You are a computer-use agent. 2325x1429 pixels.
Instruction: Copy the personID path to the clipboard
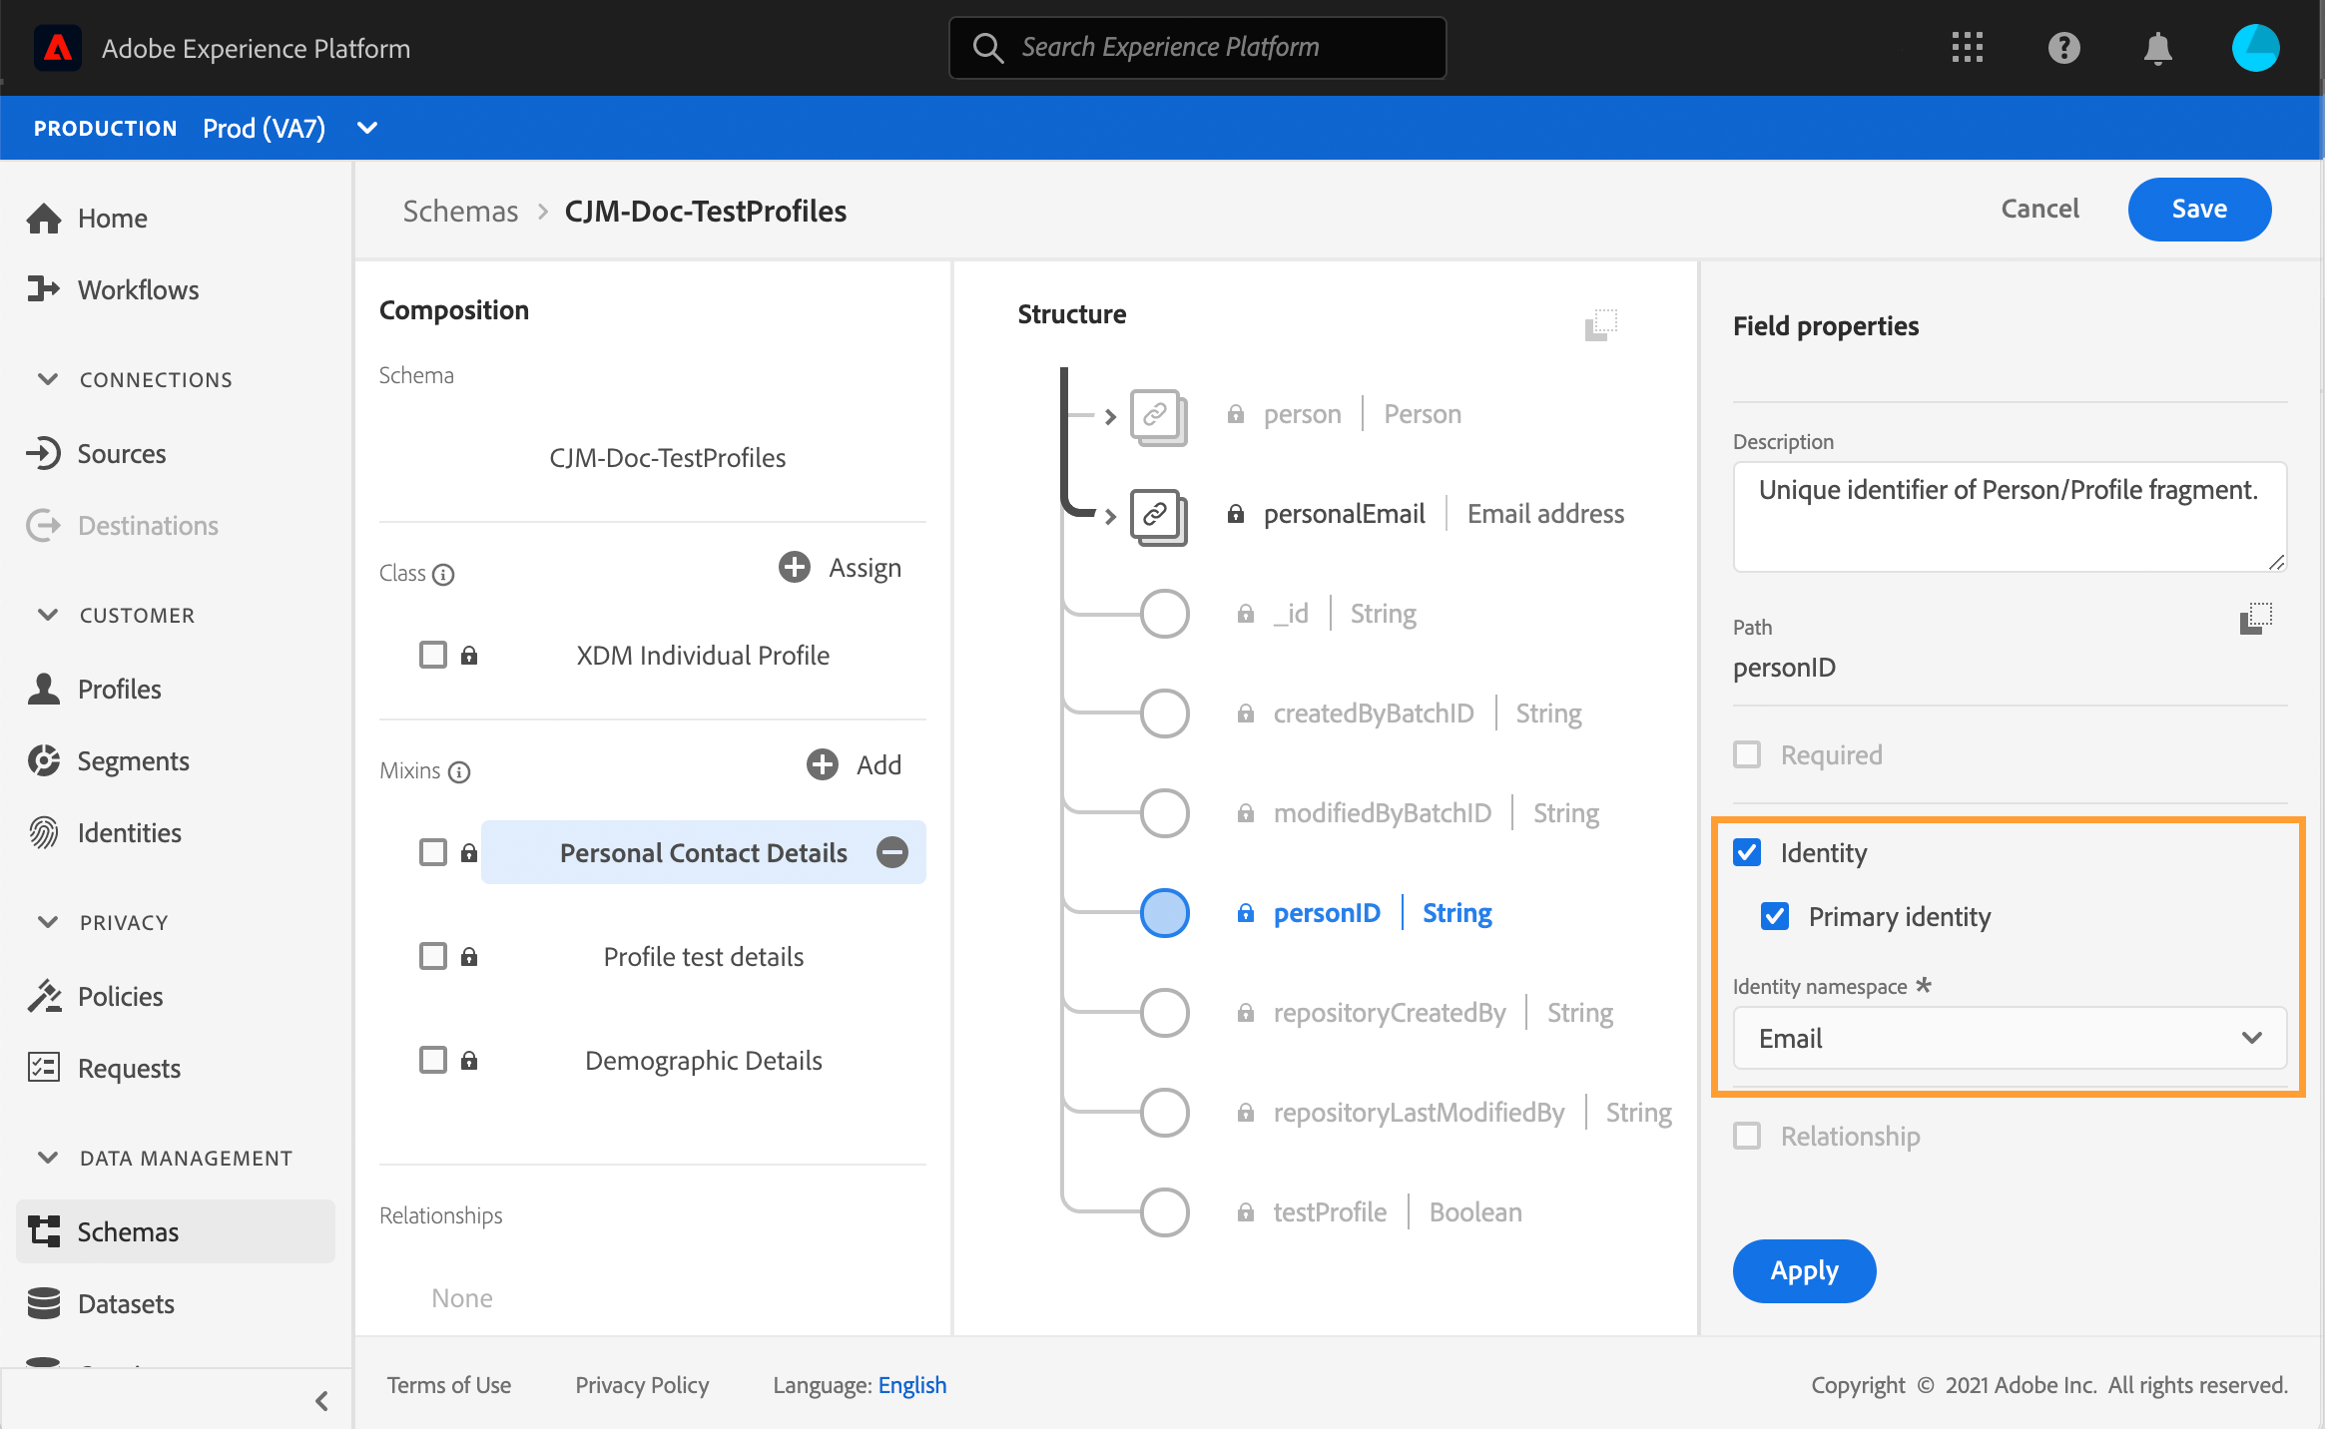point(2255,619)
